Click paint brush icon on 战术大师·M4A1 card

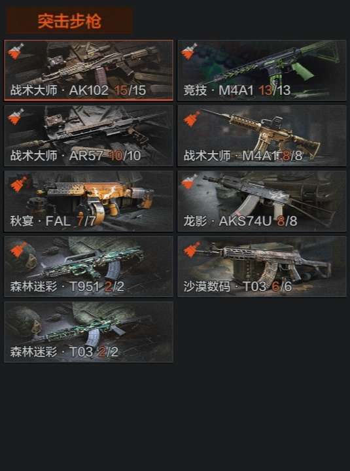tap(192, 118)
